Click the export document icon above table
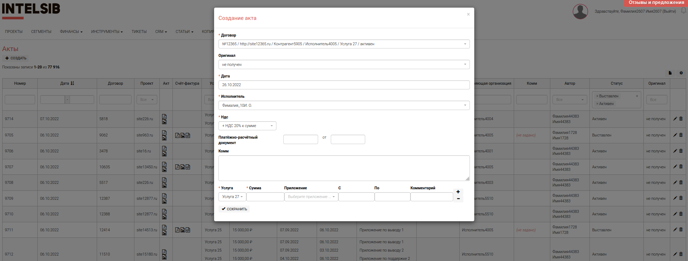Viewport: 688px width, 261px height. pos(670,73)
